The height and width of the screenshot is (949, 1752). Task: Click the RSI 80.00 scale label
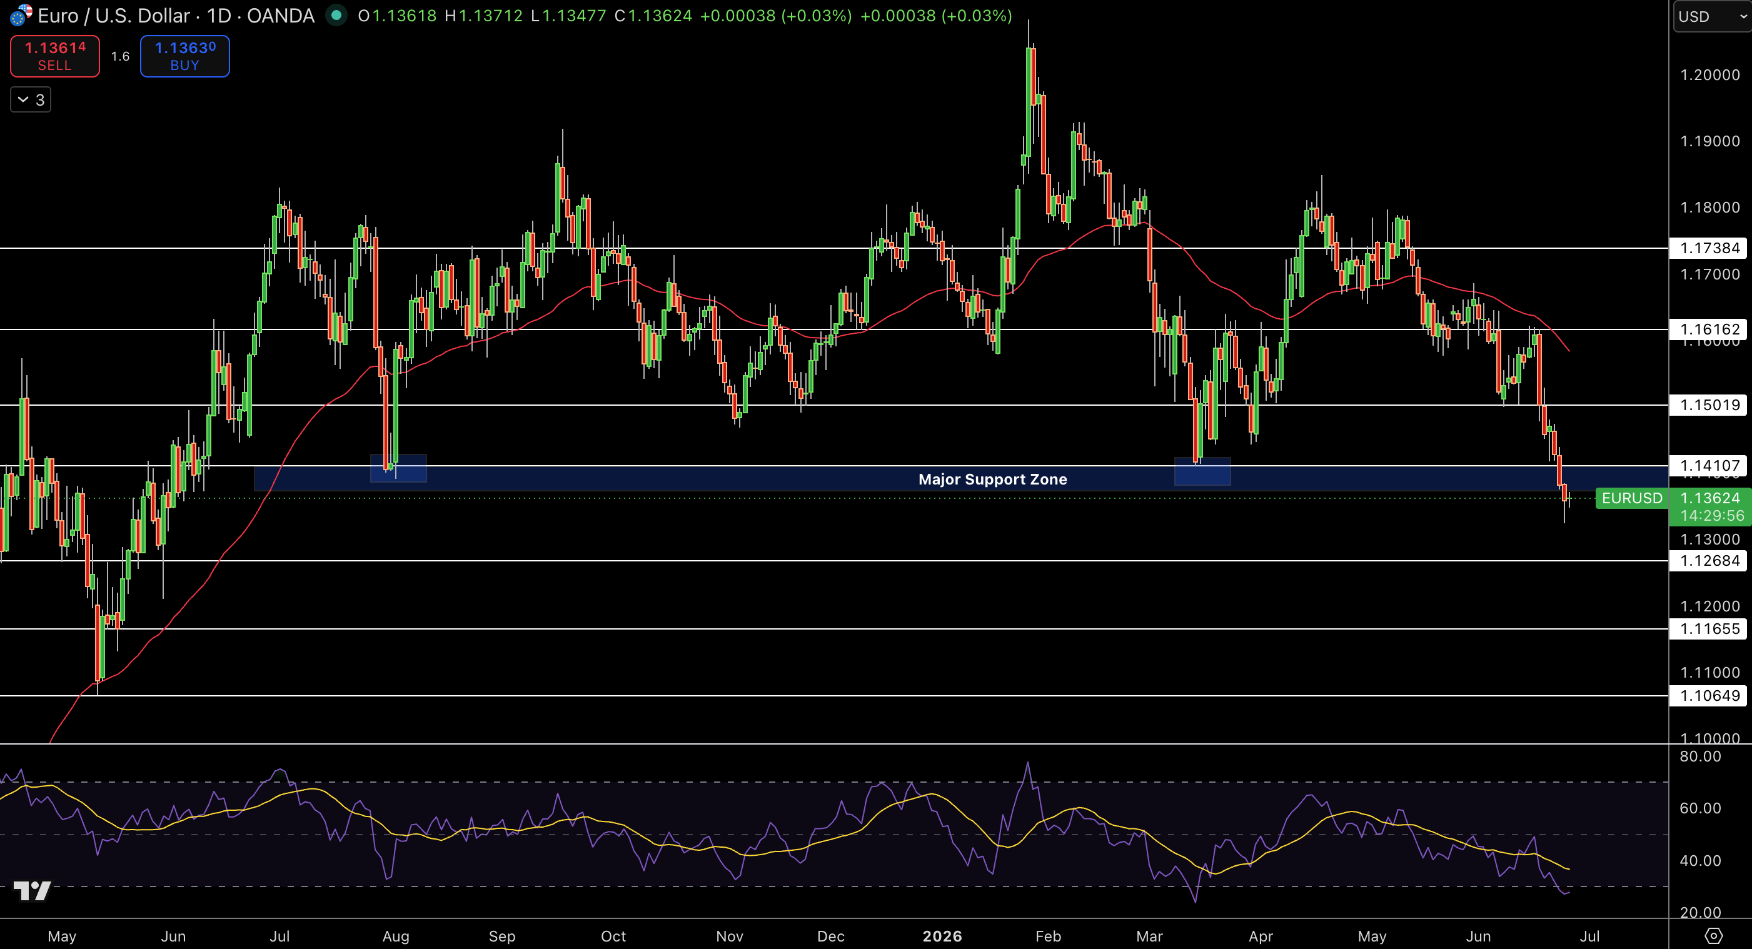pyautogui.click(x=1700, y=756)
